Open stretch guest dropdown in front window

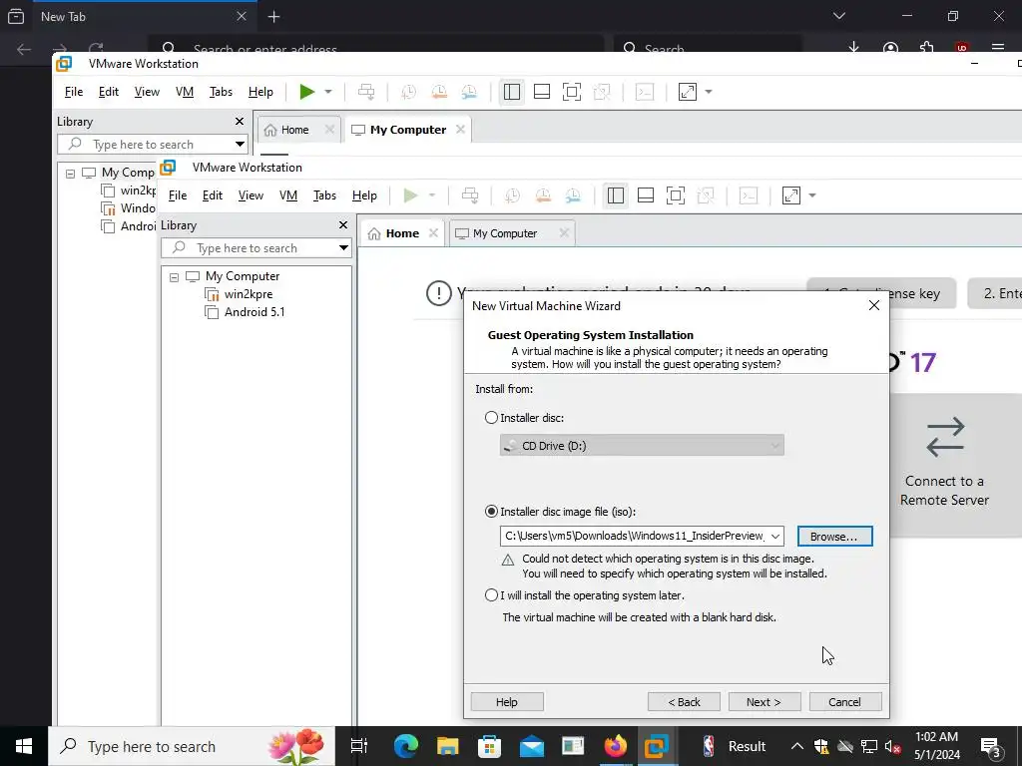[812, 195]
